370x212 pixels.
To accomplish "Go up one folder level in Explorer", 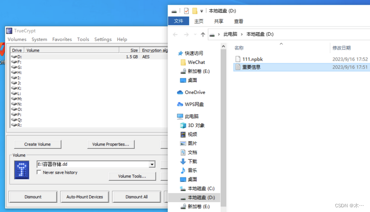I will click(x=203, y=35).
